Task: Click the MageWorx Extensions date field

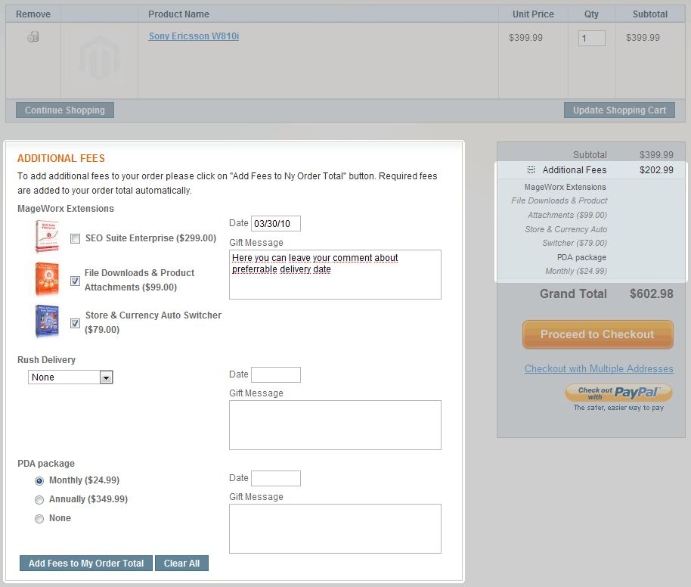Action: 276,224
